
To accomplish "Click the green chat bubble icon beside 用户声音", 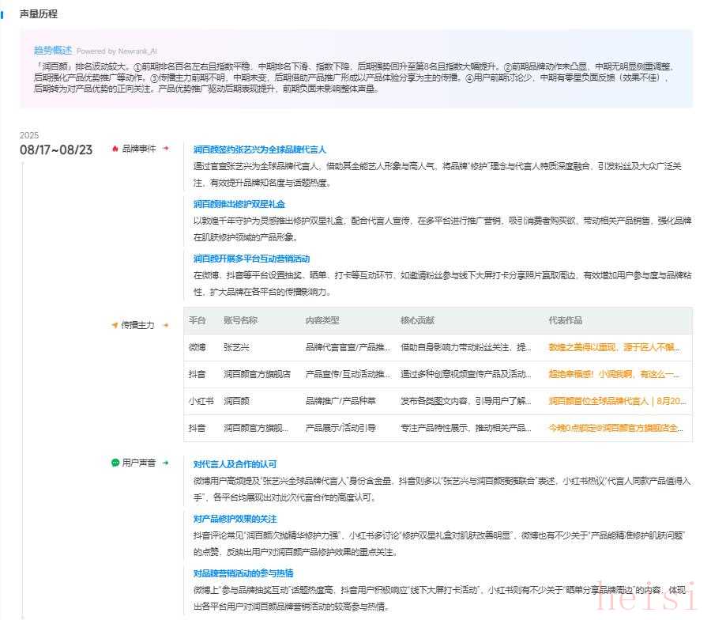I will click(x=115, y=463).
